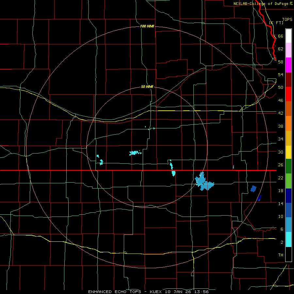This screenshot has width=294, height=294.
Task: Click the medium-blue echo near eastern range ring
Action: click(x=253, y=189)
